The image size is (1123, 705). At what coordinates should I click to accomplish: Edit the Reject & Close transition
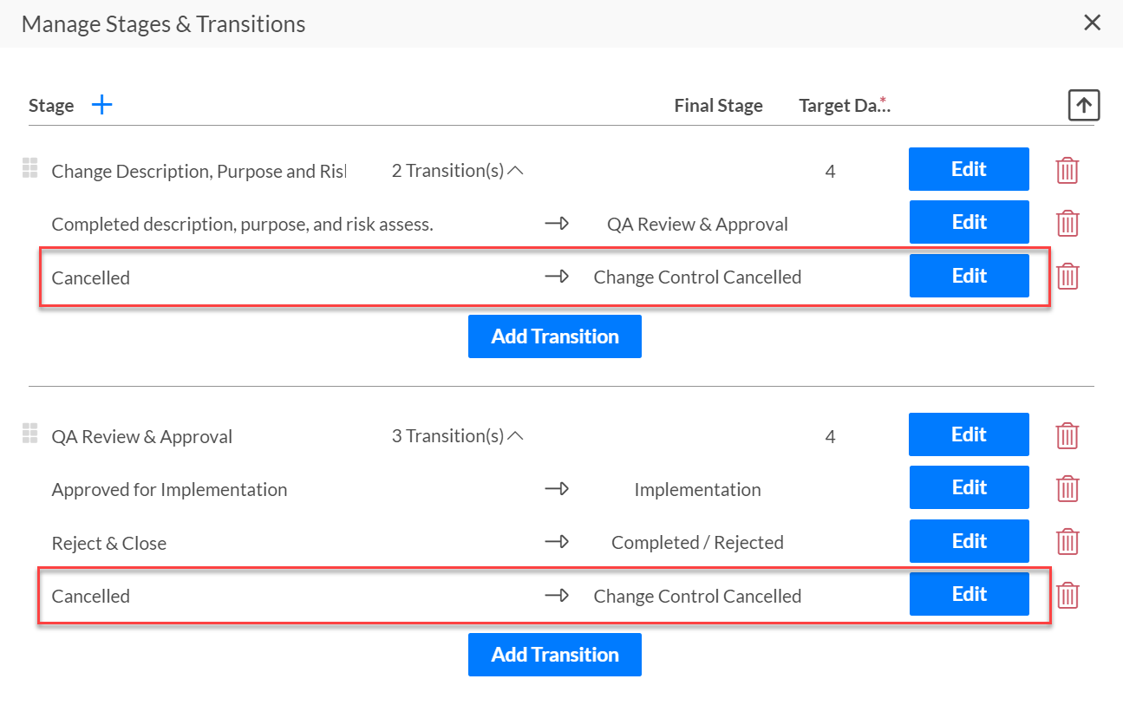(x=970, y=541)
